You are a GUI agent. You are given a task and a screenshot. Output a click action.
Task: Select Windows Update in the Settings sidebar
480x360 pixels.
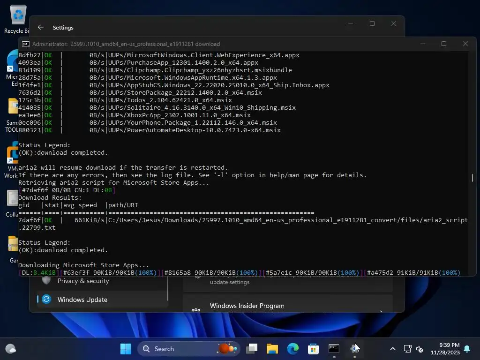pos(102,300)
